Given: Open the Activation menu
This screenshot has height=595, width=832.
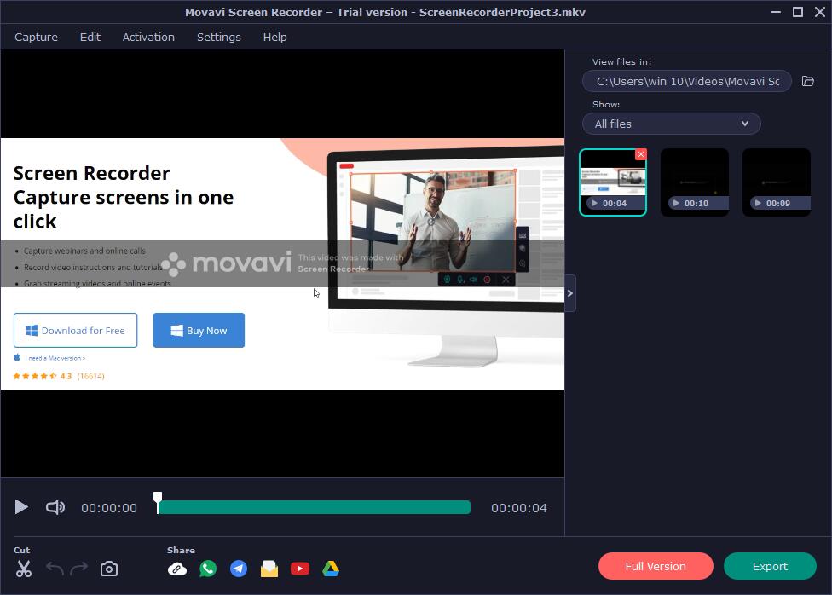Looking at the screenshot, I should pyautogui.click(x=148, y=38).
